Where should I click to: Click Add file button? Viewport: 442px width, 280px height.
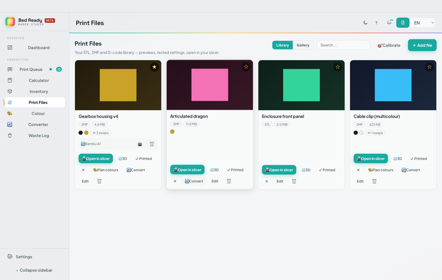(x=422, y=45)
